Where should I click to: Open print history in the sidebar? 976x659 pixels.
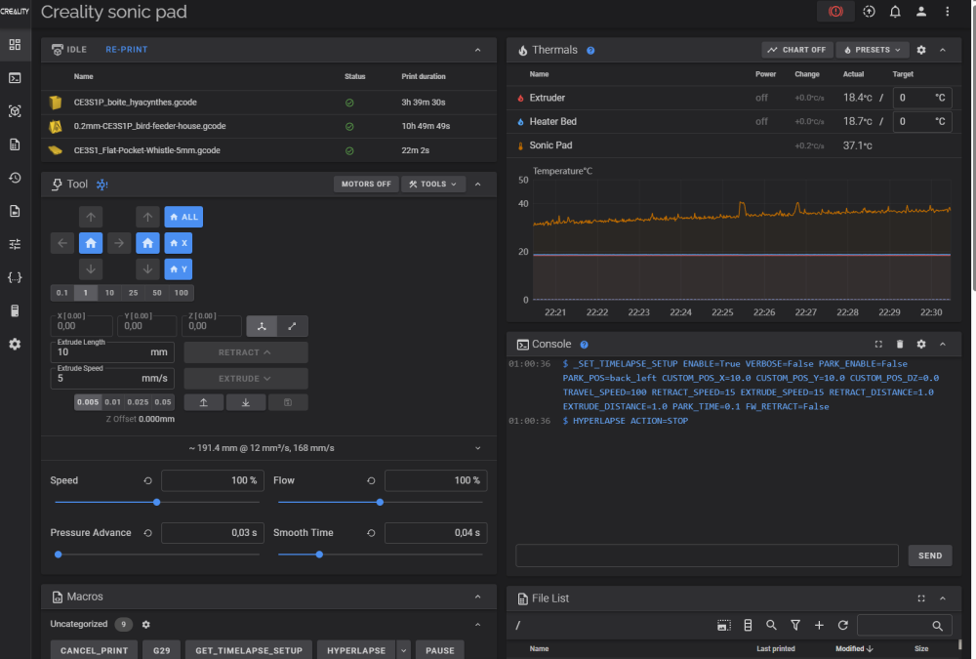point(15,178)
